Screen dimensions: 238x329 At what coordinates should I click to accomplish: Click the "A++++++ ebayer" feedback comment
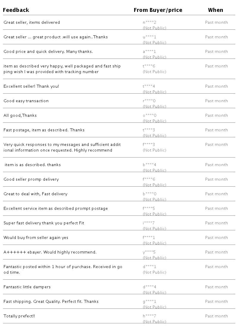pos(50,252)
